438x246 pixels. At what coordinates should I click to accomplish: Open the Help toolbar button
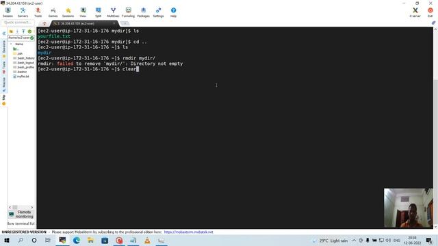[x=173, y=12]
